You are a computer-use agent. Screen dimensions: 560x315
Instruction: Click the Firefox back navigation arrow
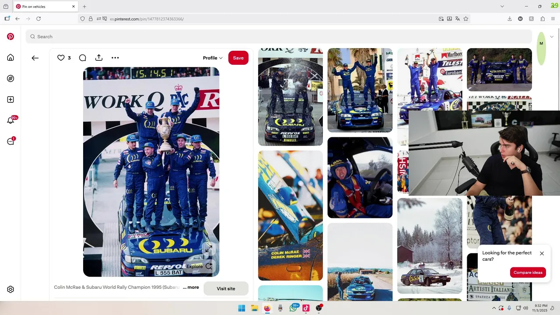pyautogui.click(x=17, y=19)
